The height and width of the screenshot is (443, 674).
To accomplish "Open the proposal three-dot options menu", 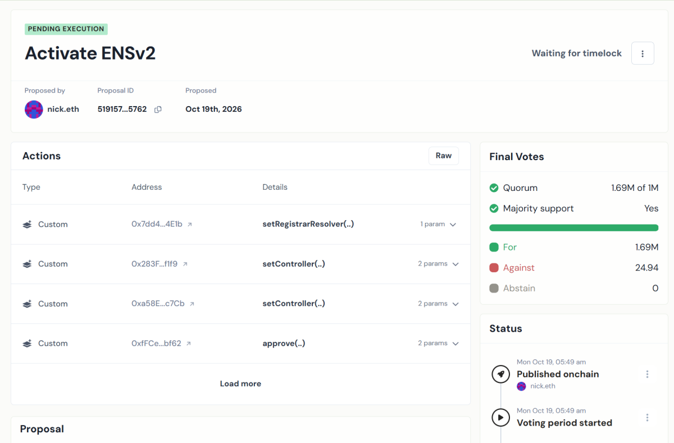I will (x=643, y=53).
